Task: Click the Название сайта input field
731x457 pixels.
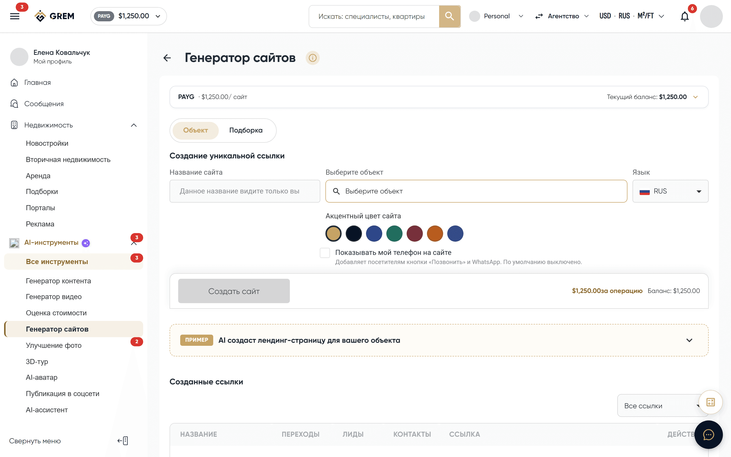Action: [x=245, y=191]
